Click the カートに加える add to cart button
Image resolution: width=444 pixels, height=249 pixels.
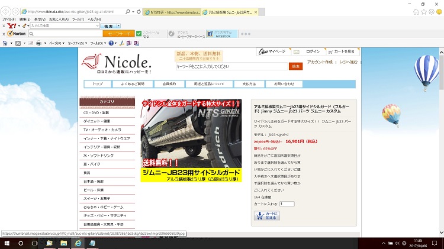(266, 216)
